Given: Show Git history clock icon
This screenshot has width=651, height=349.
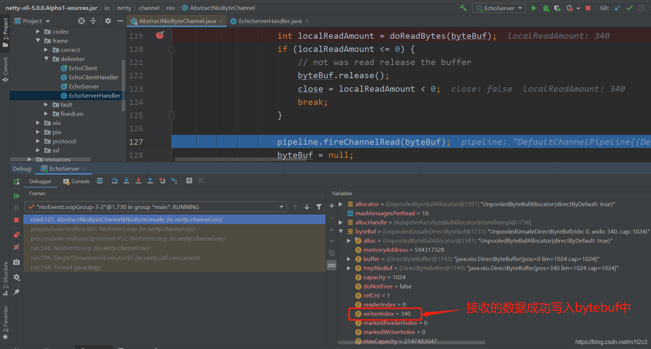Looking at the screenshot, I should (x=641, y=8).
